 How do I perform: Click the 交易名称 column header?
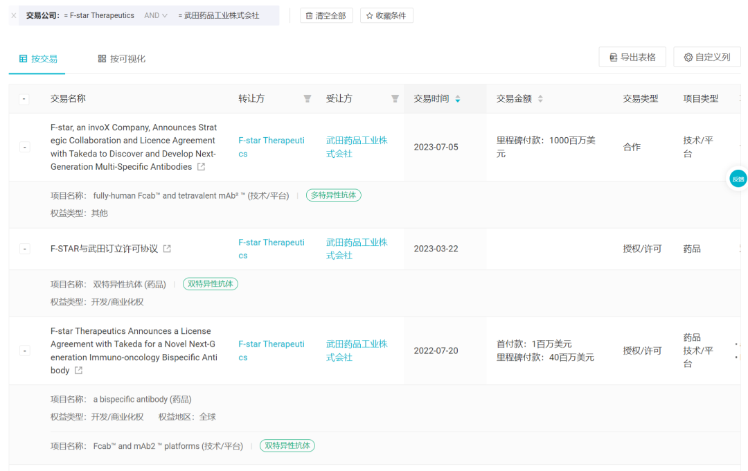[68, 99]
